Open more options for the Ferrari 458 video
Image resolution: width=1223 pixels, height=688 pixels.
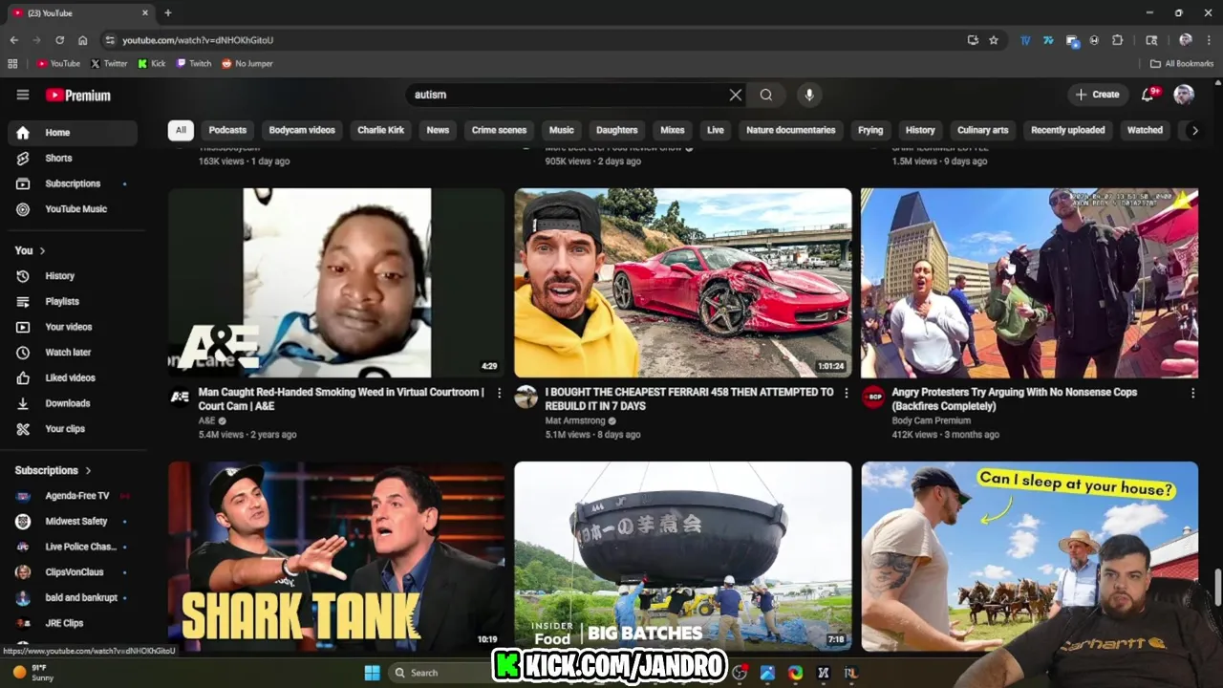(846, 393)
